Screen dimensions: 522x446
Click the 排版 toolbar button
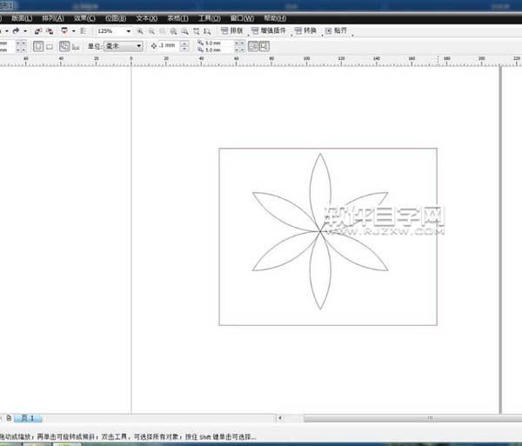[232, 30]
